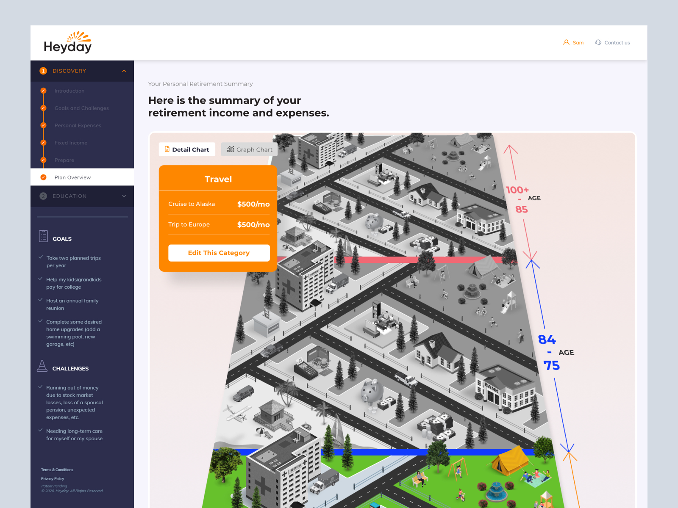
Task: Collapse the Discovery section
Action: [x=124, y=71]
